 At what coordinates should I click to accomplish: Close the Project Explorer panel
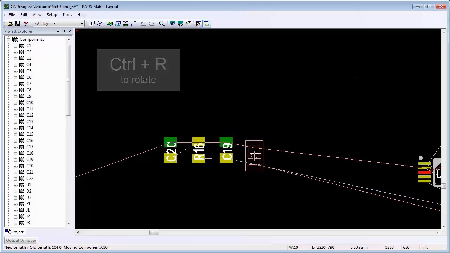(70, 31)
